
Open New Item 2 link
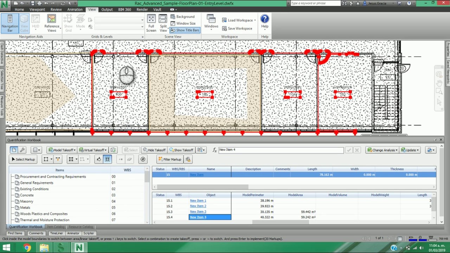pos(198,206)
